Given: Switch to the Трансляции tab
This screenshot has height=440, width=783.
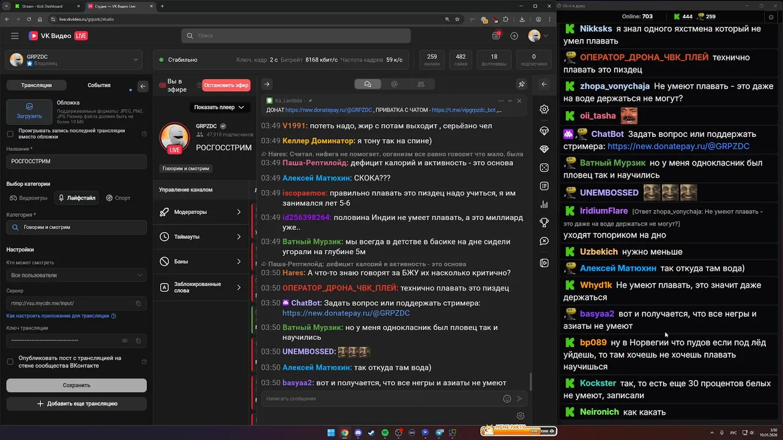Looking at the screenshot, I should point(36,86).
